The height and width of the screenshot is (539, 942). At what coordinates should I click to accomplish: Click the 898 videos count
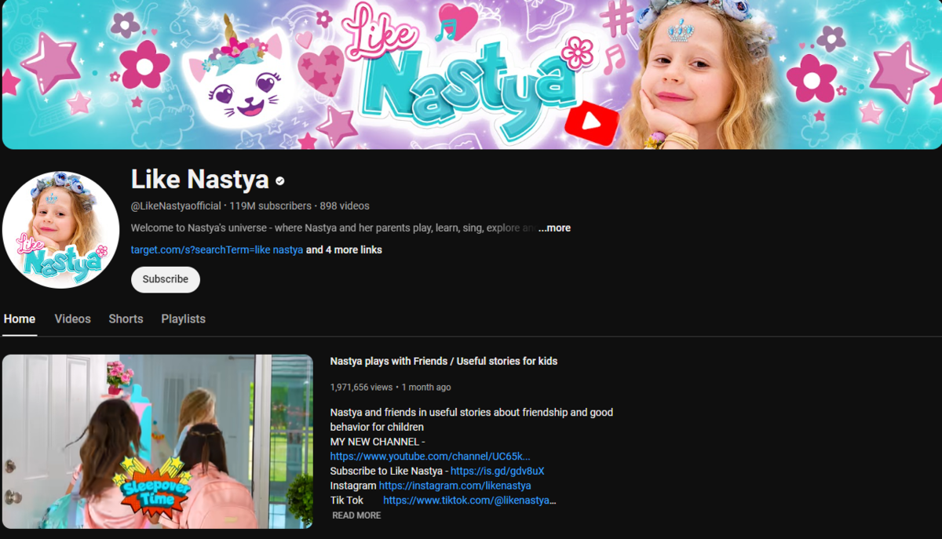[x=345, y=206]
